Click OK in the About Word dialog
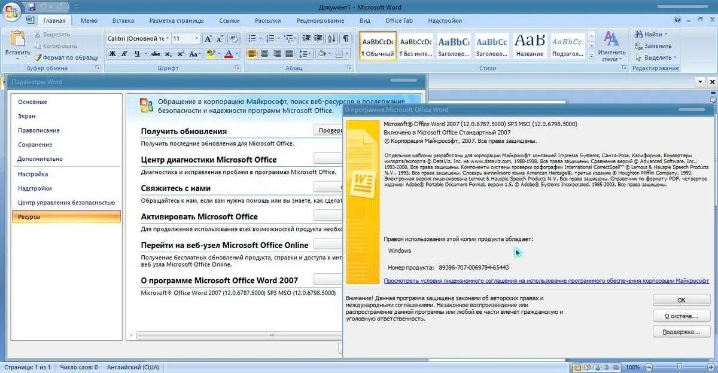Screen dimensions: 718x373 coord(682,300)
